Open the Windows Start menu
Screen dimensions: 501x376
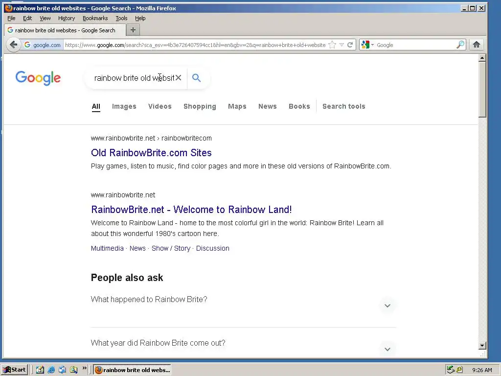[14, 370]
